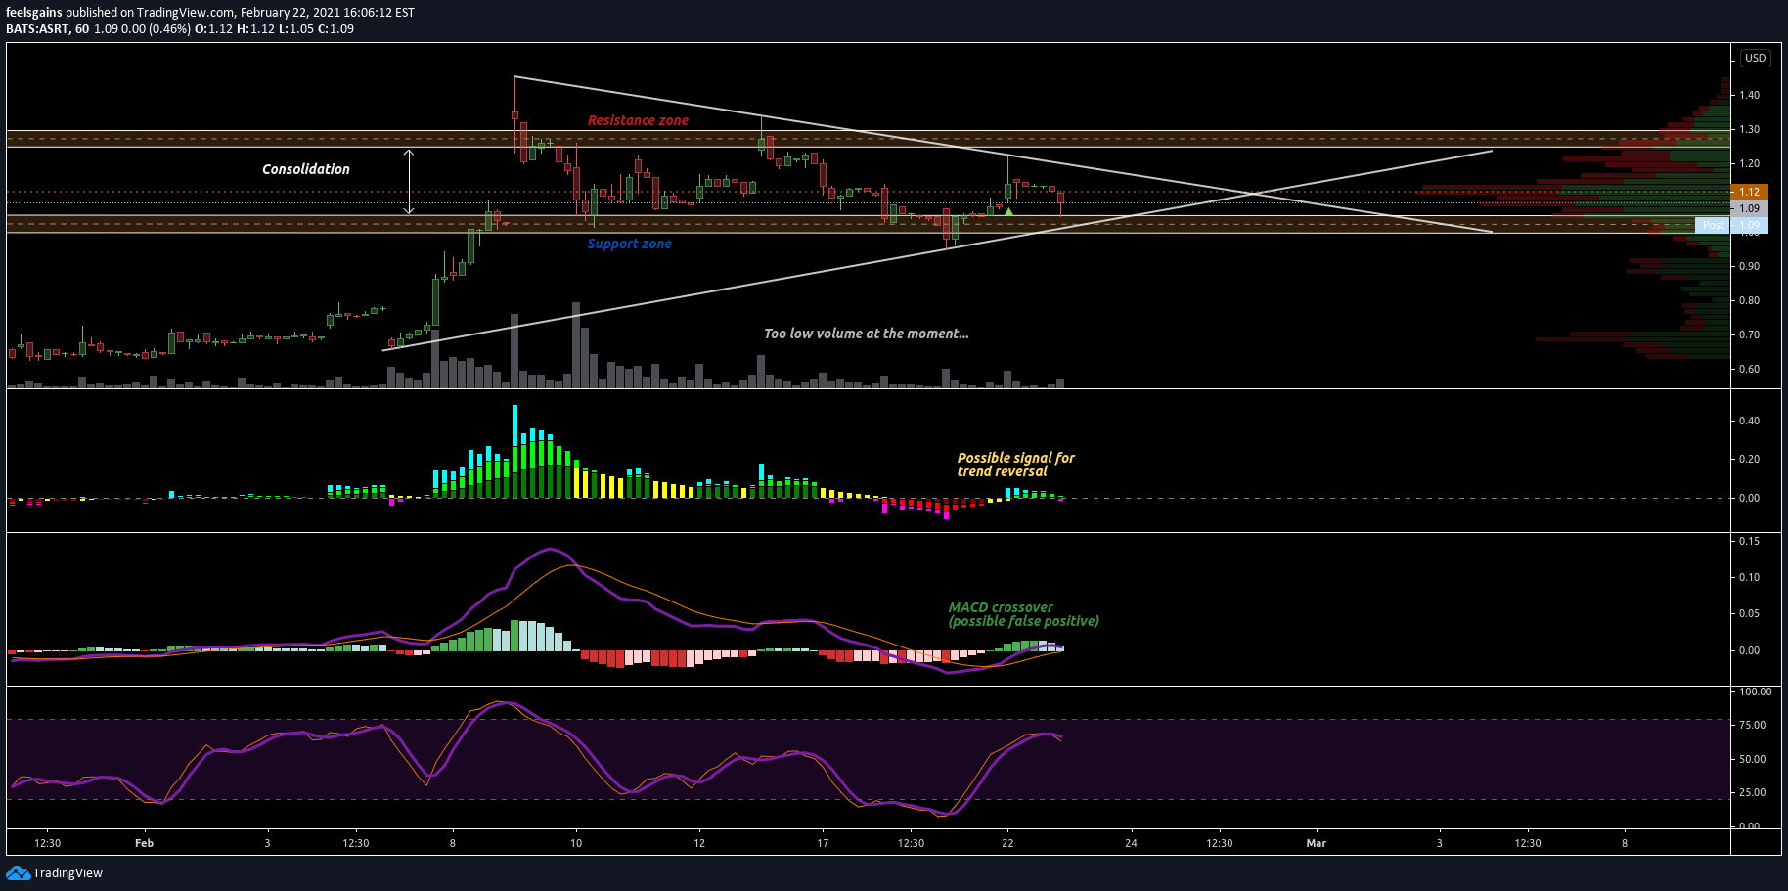The image size is (1788, 891).
Task: Click the '24' date label on the time axis
Action: pos(1131,843)
